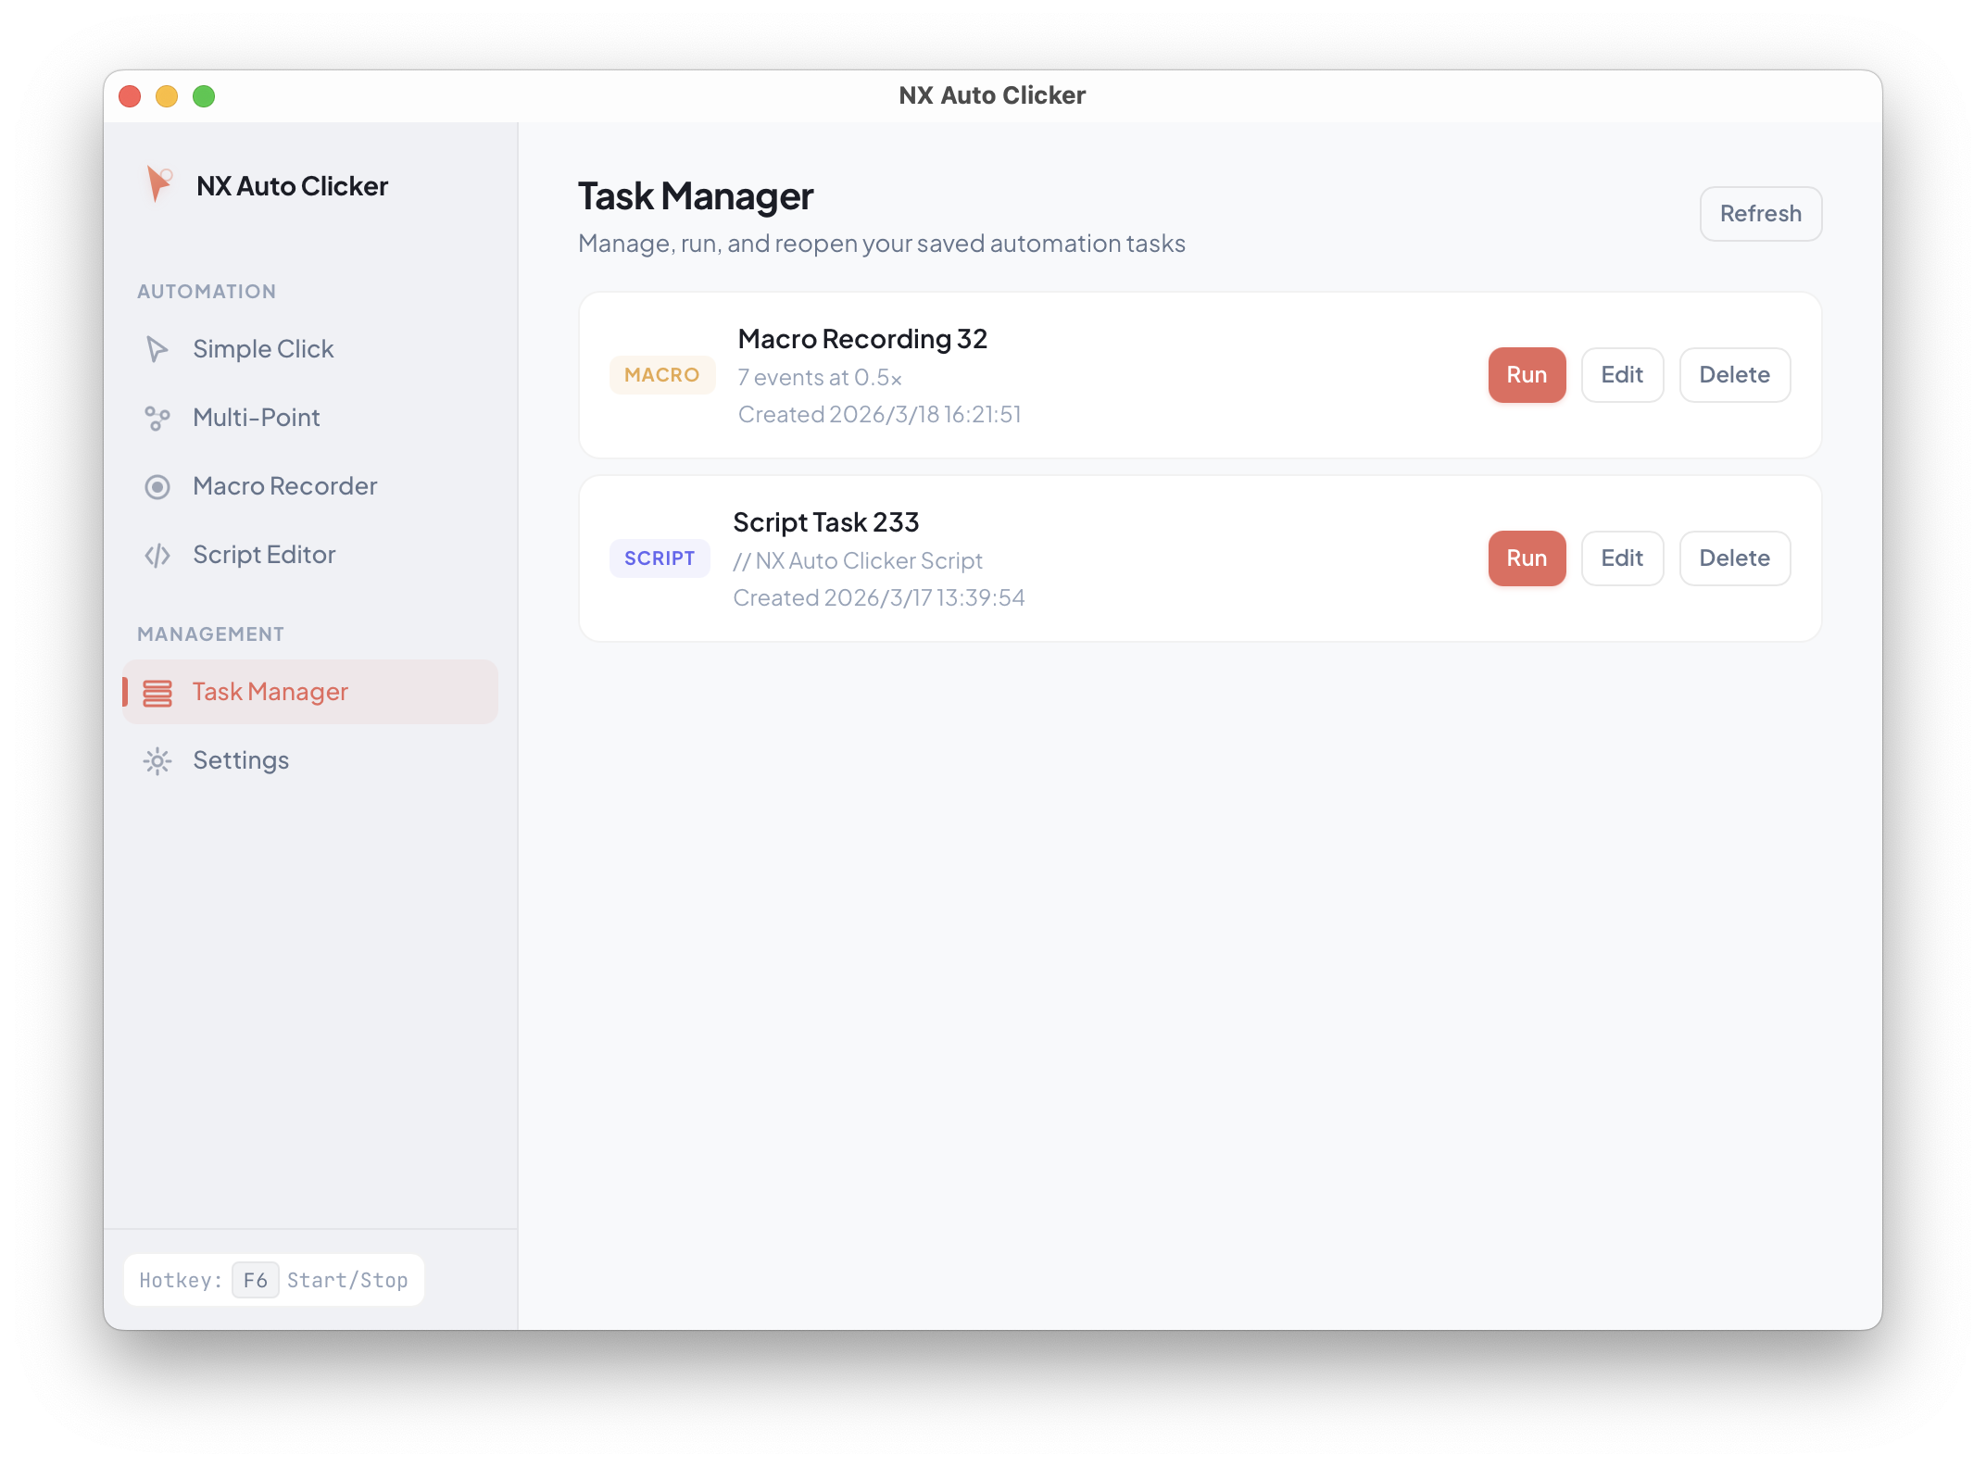
Task: Edit Script Task 233
Action: coord(1622,558)
